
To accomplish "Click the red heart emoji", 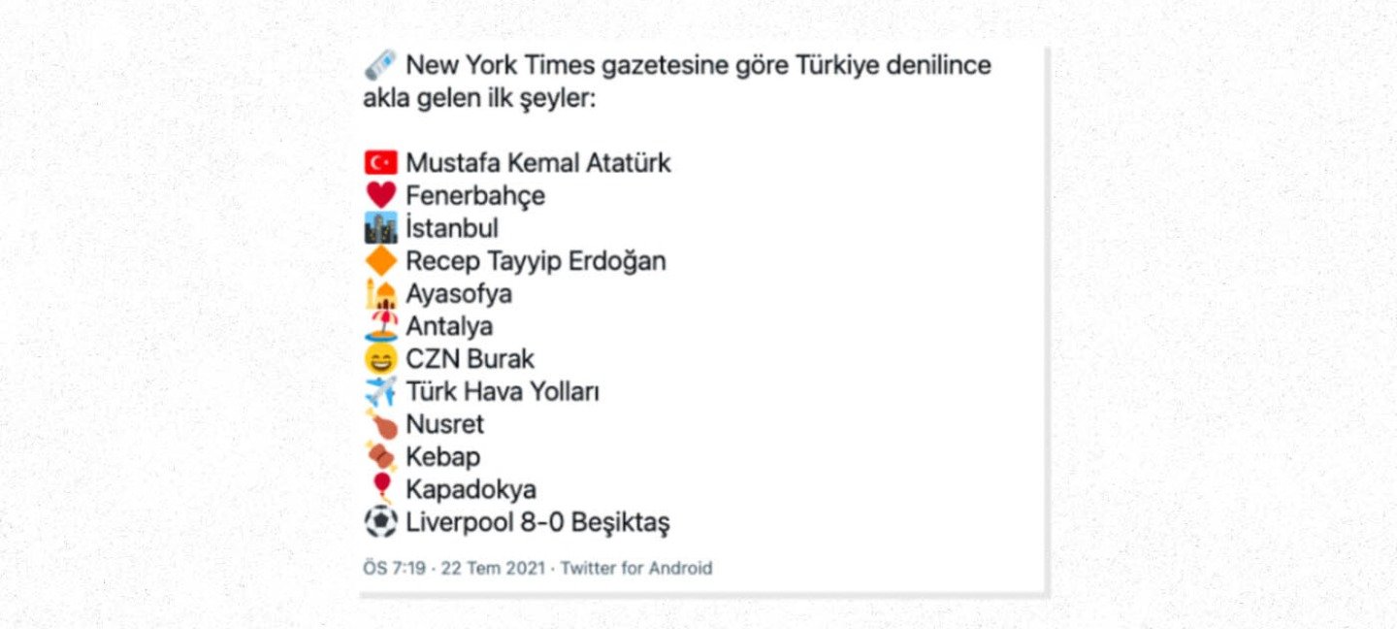I will pyautogui.click(x=380, y=195).
